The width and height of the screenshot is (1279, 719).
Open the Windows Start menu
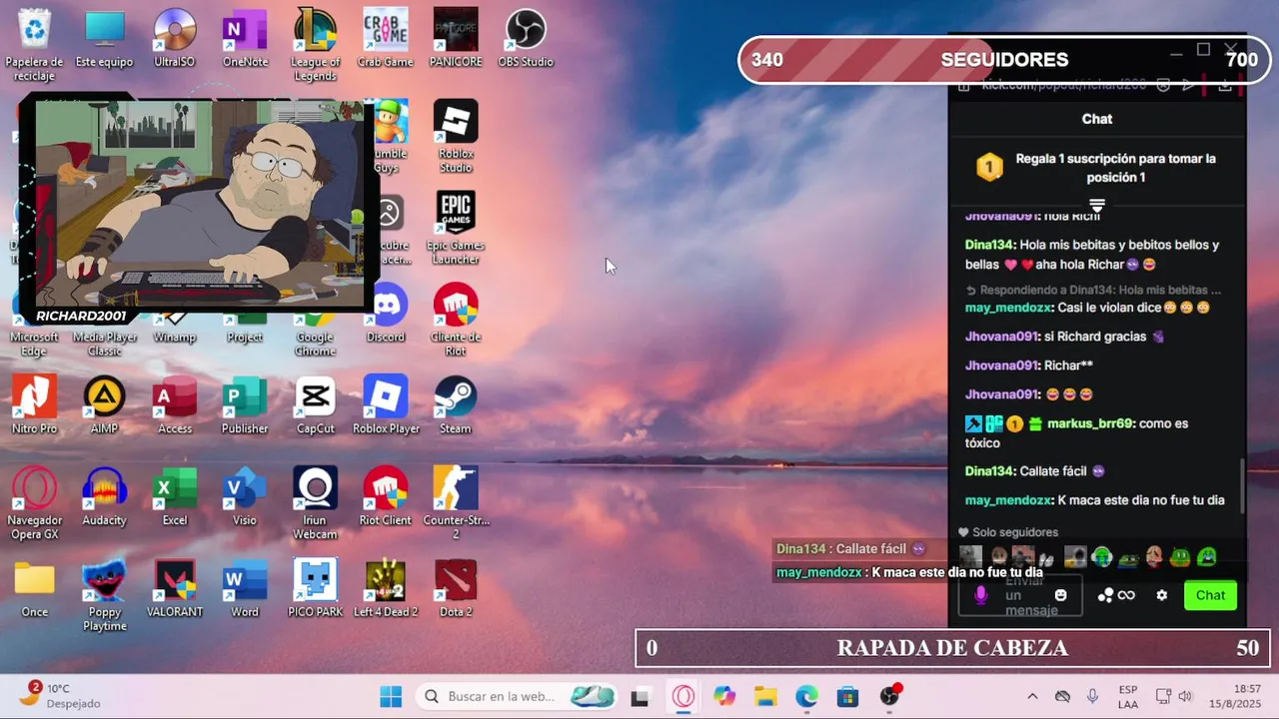point(391,696)
